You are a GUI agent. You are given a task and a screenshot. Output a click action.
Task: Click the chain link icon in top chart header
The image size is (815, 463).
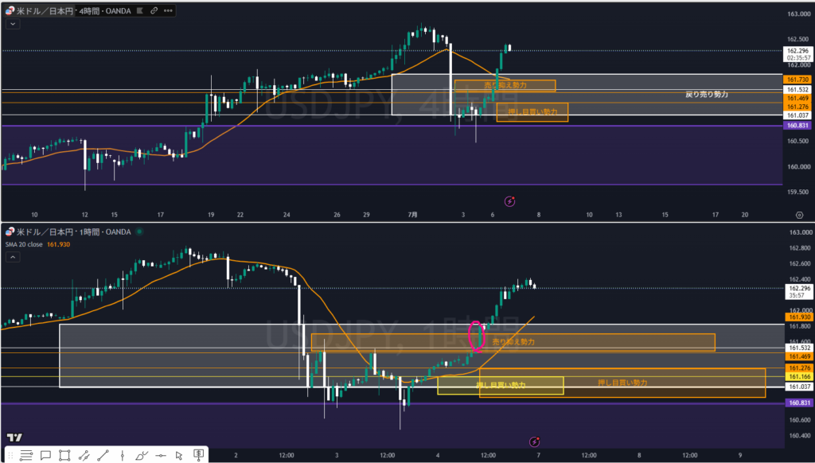point(154,10)
